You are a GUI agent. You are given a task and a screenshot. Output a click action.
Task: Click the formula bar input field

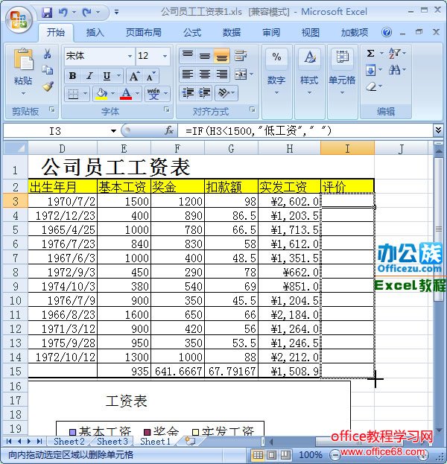pos(305,130)
